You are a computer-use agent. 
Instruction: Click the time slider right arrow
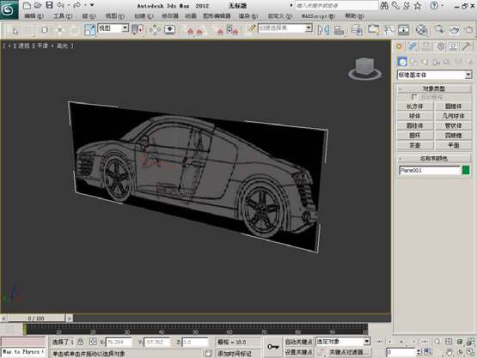tap(69, 319)
